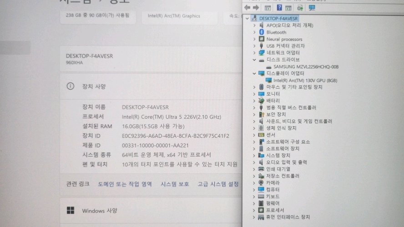Click the Back arrow in Device Manager toolbar
Image resolution: width=404 pixels, height=227 pixels.
(x=247, y=8)
